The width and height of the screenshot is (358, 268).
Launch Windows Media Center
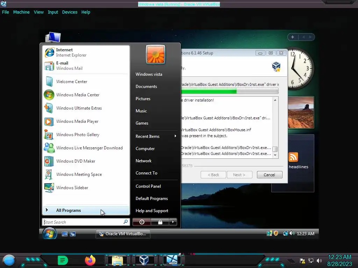86,95
